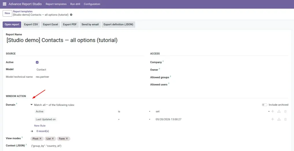Click the arrow icon next to 0 record(s)

pyautogui.click(x=32, y=131)
